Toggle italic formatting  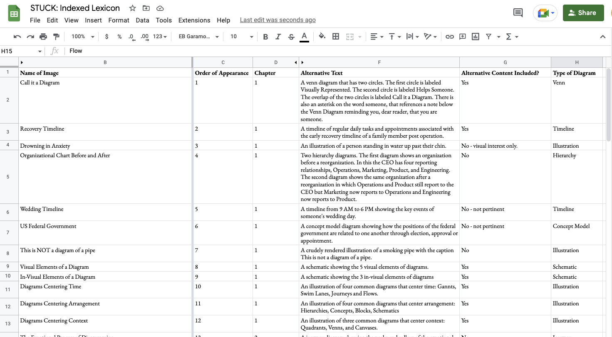pyautogui.click(x=278, y=37)
